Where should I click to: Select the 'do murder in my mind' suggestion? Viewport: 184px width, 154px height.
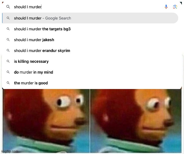(90, 72)
